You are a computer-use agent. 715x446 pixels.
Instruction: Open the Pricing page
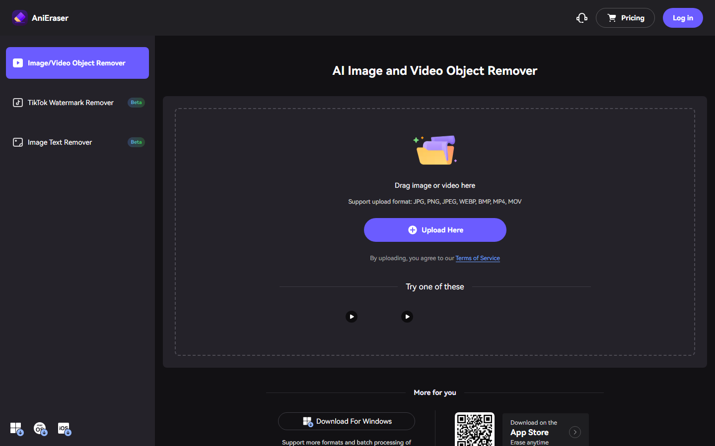point(625,18)
